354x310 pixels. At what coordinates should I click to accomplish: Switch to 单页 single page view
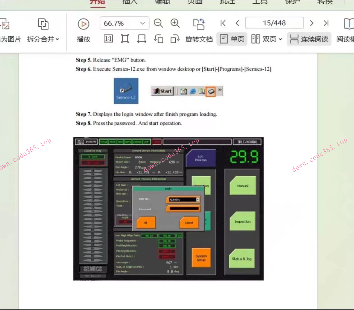(232, 39)
